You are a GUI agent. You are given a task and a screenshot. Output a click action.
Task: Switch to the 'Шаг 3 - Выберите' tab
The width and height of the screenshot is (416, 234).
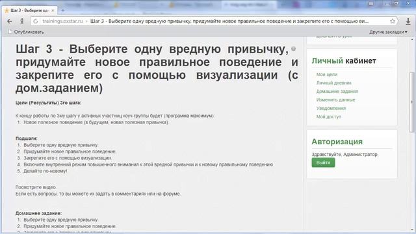[29, 10]
